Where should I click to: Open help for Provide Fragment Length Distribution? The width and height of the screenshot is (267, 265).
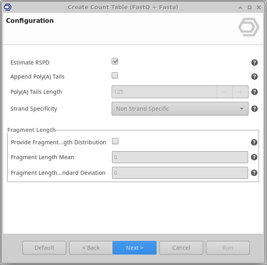tap(254, 142)
